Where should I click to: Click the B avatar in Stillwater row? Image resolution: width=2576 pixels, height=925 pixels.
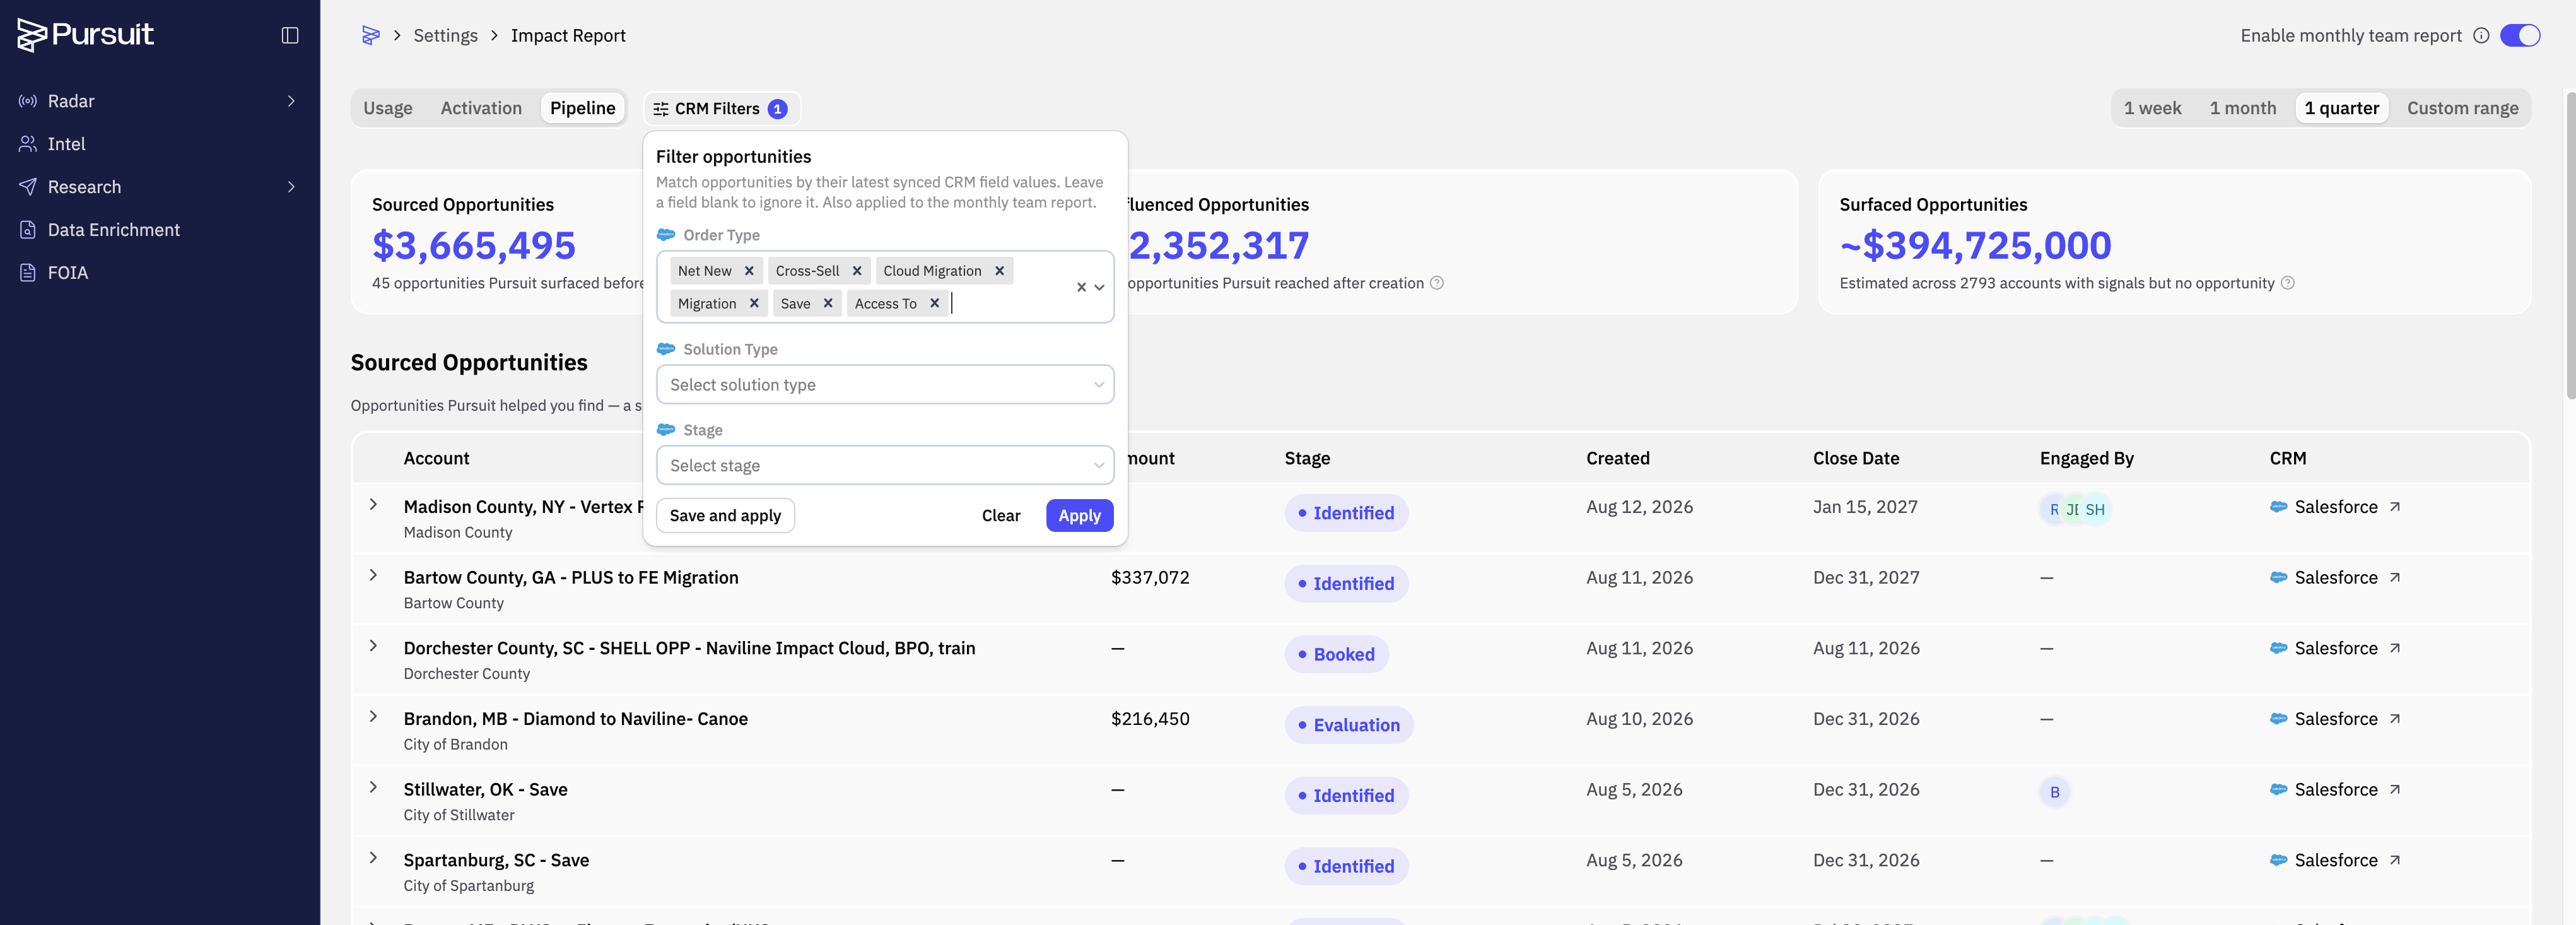tap(2055, 792)
